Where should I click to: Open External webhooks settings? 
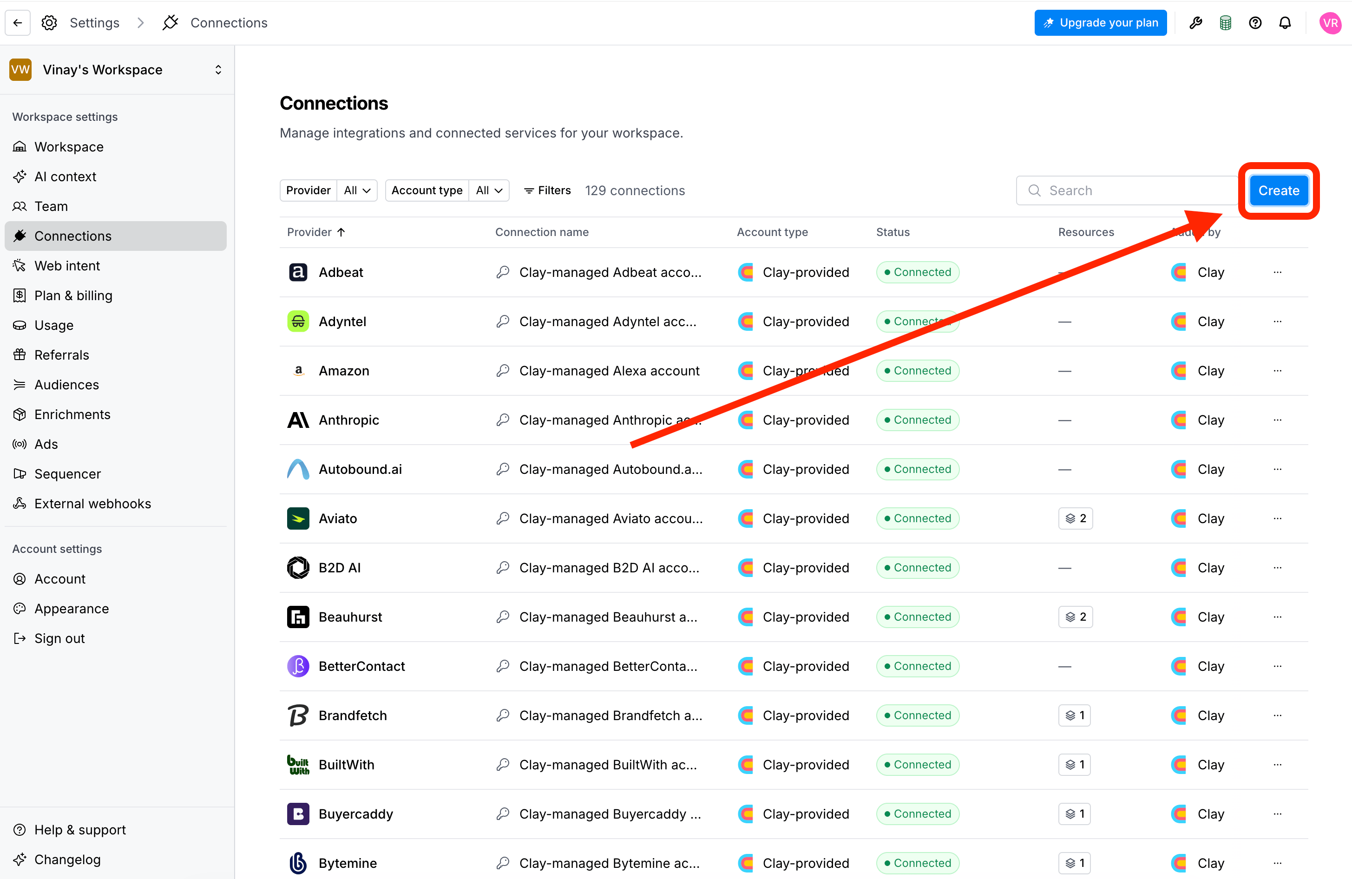116,504
